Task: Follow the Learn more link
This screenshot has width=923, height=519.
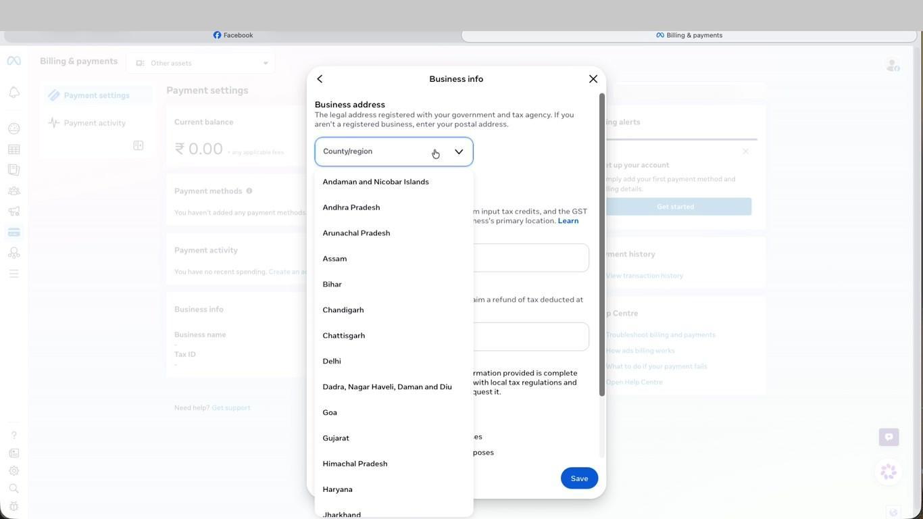Action: tap(568, 221)
